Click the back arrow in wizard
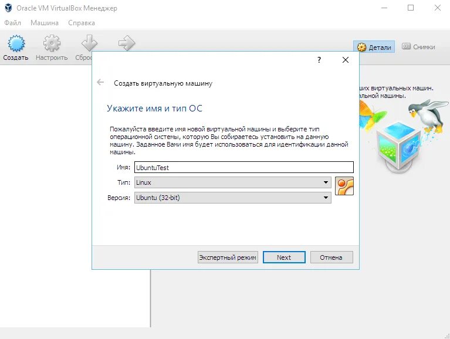Screen dimensions: 450x339 (100, 83)
